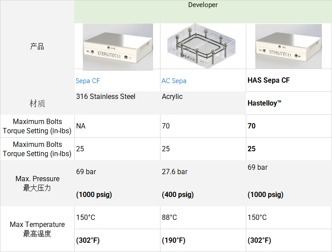Select the (400 psig) pressure value

(178, 195)
